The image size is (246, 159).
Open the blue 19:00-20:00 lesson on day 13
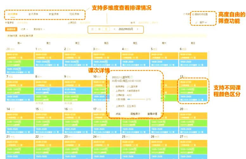pyautogui.click(x=193, y=98)
